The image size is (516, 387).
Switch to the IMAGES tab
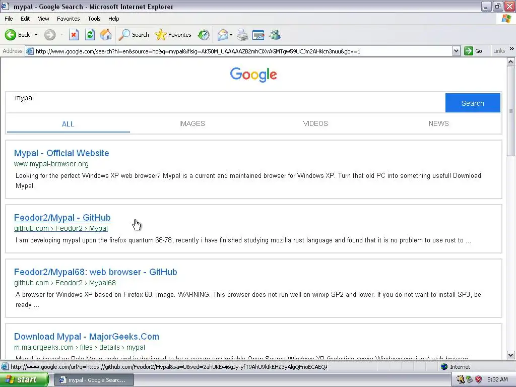pyautogui.click(x=192, y=124)
